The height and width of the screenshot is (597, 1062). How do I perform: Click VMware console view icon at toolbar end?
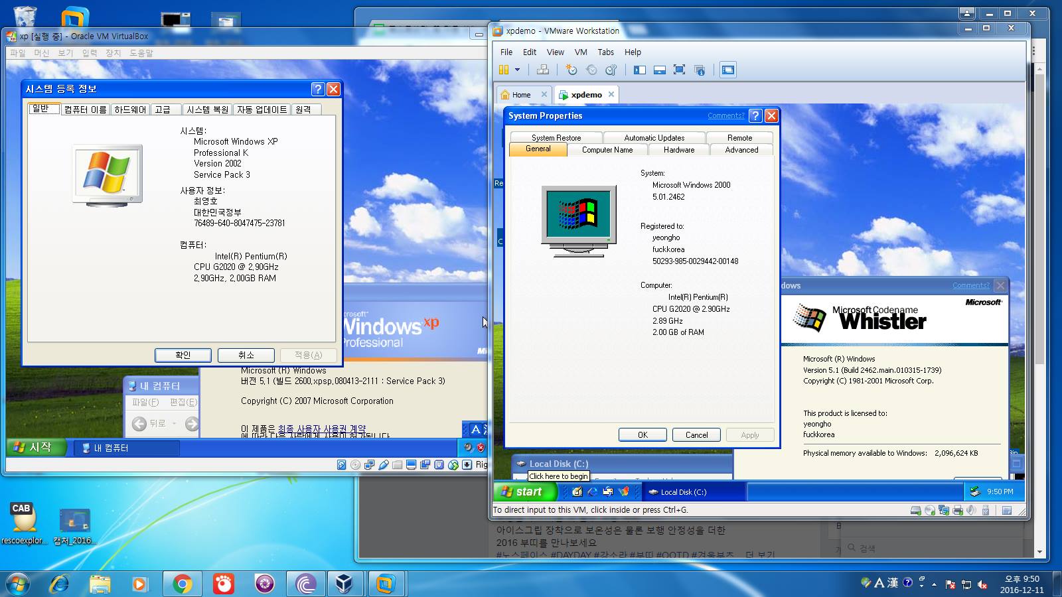point(728,70)
